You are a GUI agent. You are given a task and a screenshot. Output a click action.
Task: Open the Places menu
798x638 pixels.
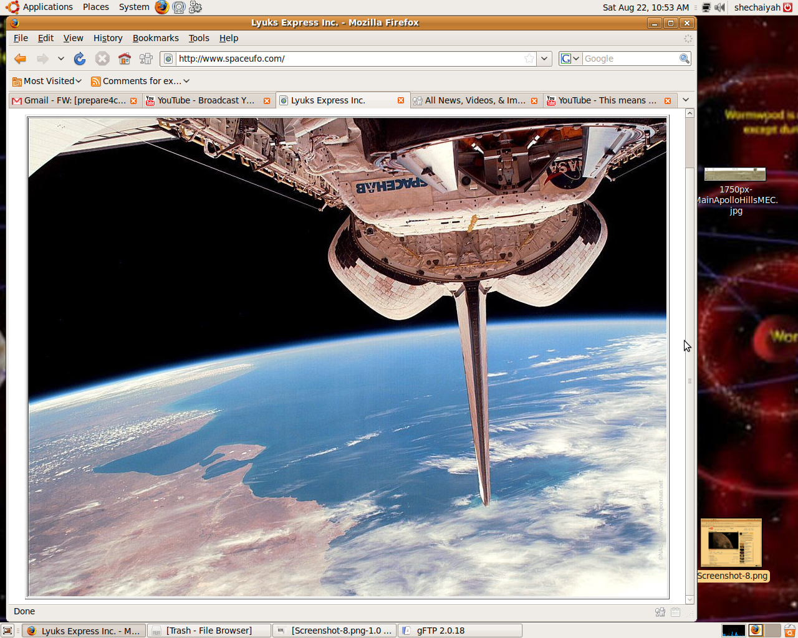pyautogui.click(x=96, y=7)
